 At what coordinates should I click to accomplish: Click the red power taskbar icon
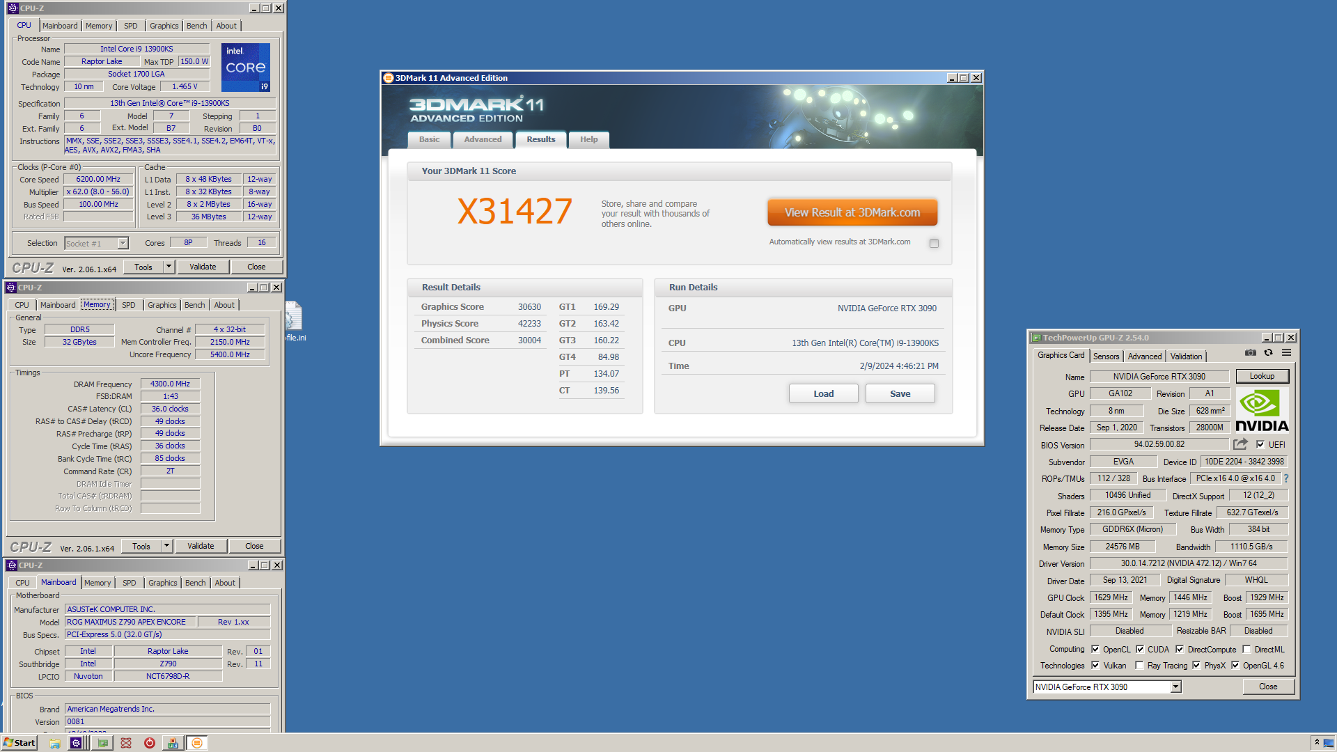tap(150, 743)
